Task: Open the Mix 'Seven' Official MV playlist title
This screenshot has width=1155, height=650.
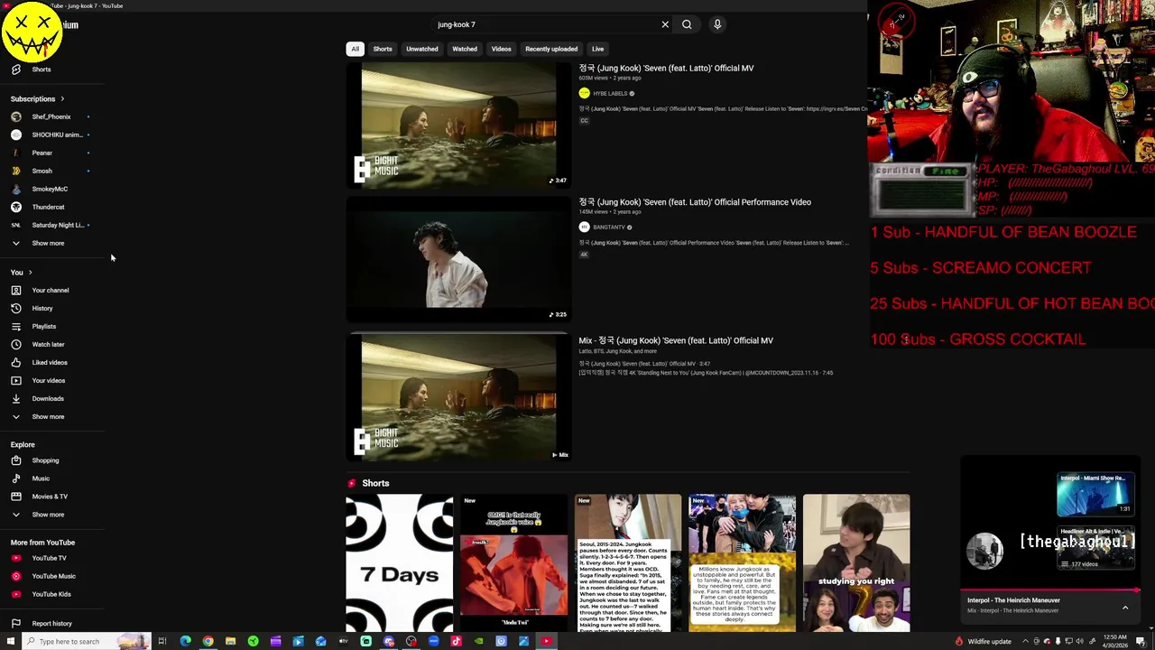Action: pyautogui.click(x=676, y=340)
